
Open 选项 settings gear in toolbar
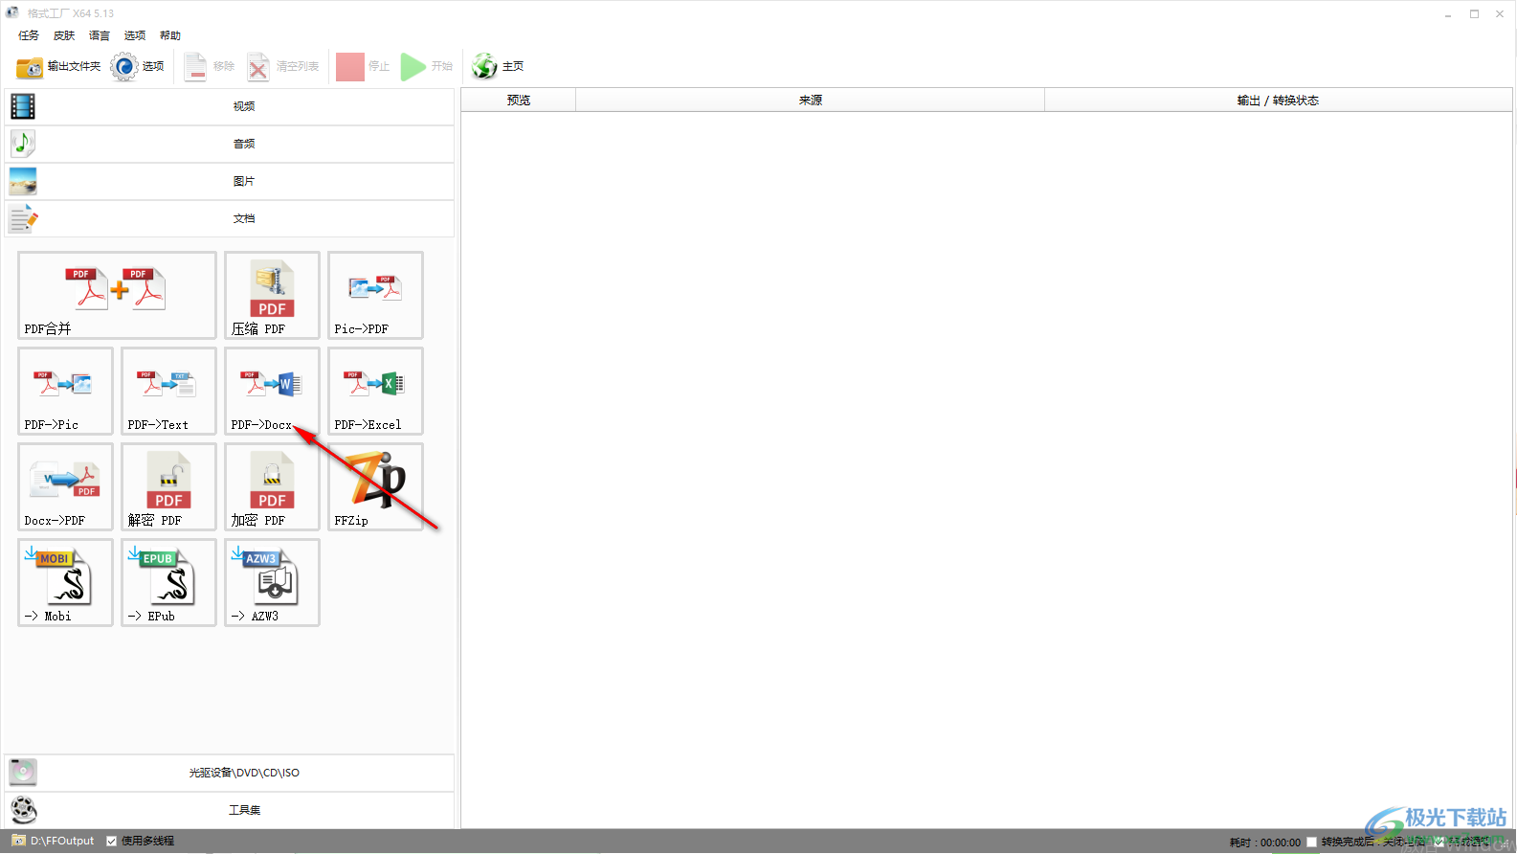pyautogui.click(x=138, y=66)
